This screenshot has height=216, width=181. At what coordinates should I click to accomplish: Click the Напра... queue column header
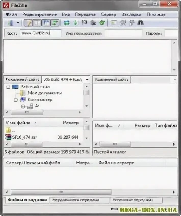[x=85, y=163]
